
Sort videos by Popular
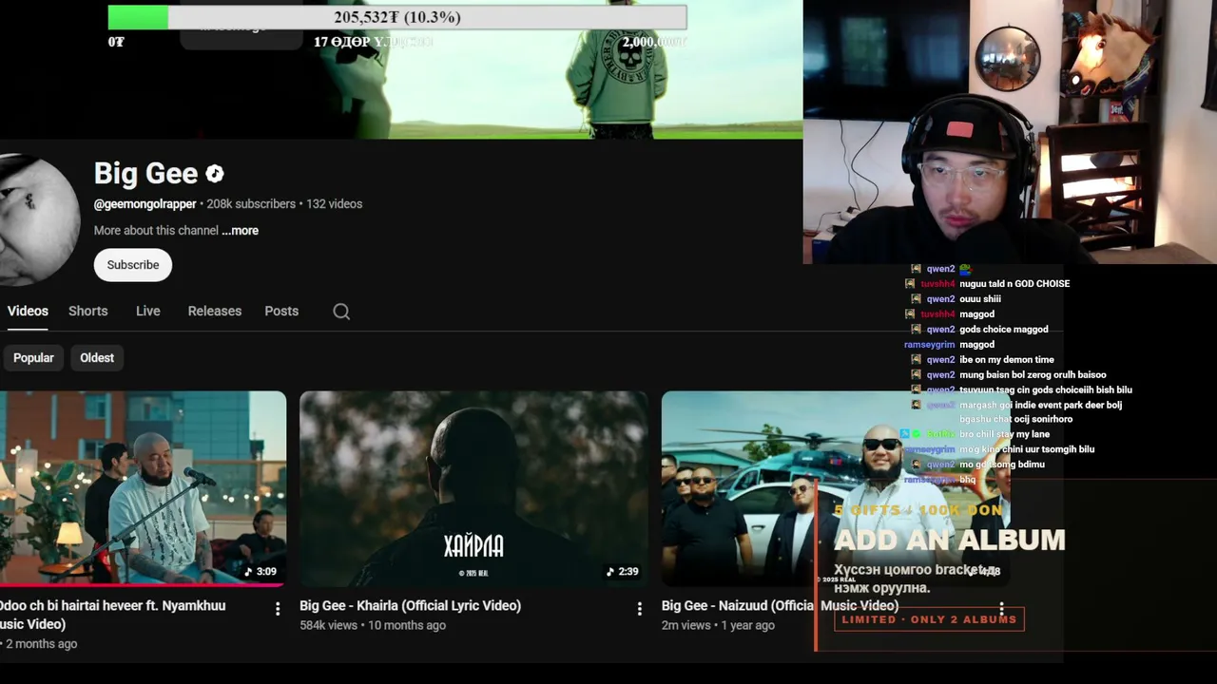tap(33, 358)
